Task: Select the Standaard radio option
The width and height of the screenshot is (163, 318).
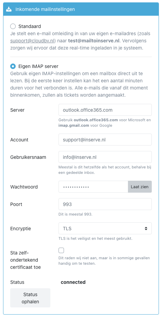Action: (x=13, y=26)
